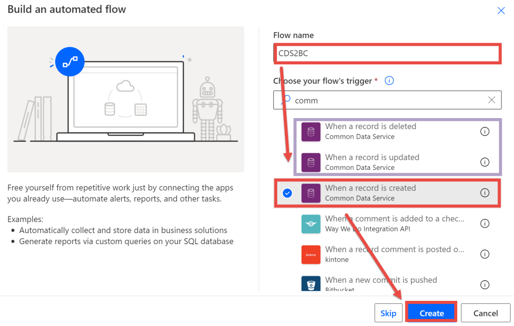Toggle the selected 'When a record is created' radio
The image size is (514, 326).
[287, 193]
